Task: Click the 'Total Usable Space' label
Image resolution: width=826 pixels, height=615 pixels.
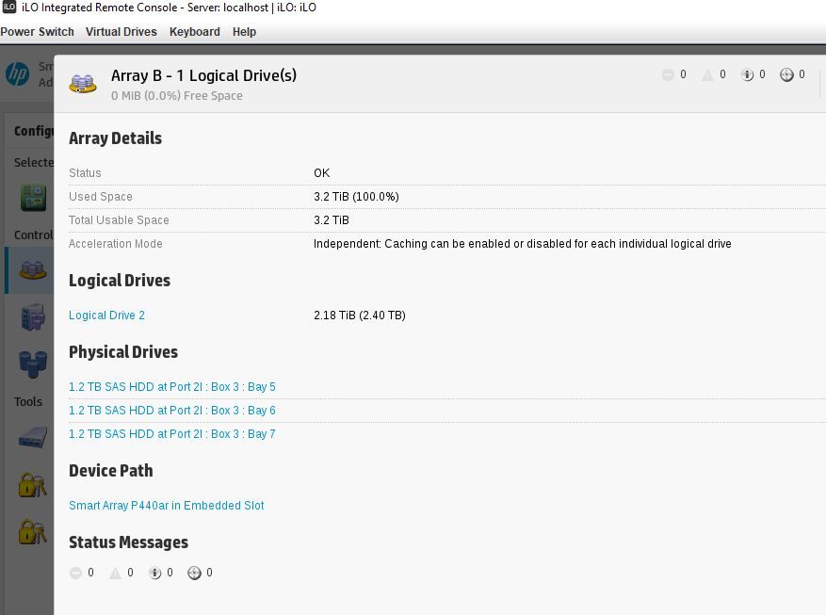Action: [x=119, y=220]
